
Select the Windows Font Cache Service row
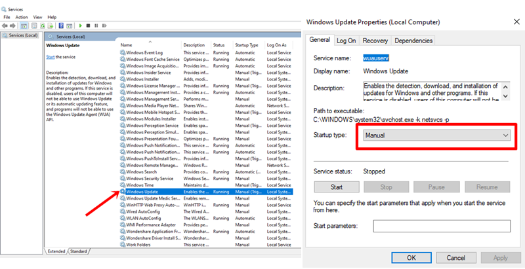pos(206,59)
